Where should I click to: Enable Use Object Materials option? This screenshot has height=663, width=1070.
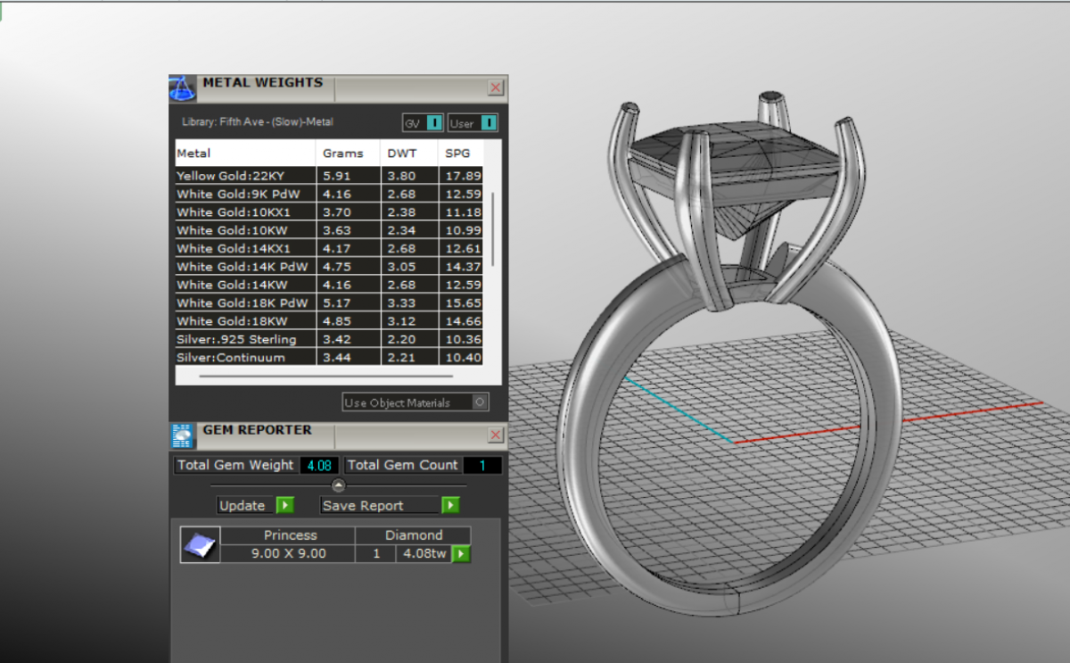[x=480, y=402]
